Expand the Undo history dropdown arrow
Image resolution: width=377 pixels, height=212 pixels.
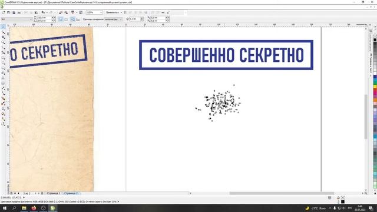coord(47,12)
